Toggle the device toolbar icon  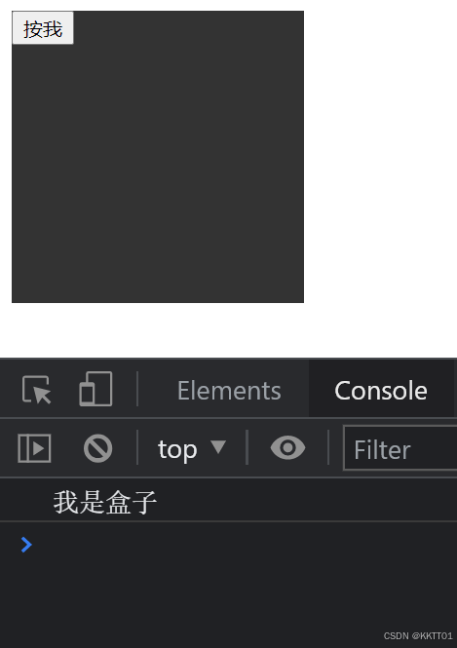tap(95, 389)
